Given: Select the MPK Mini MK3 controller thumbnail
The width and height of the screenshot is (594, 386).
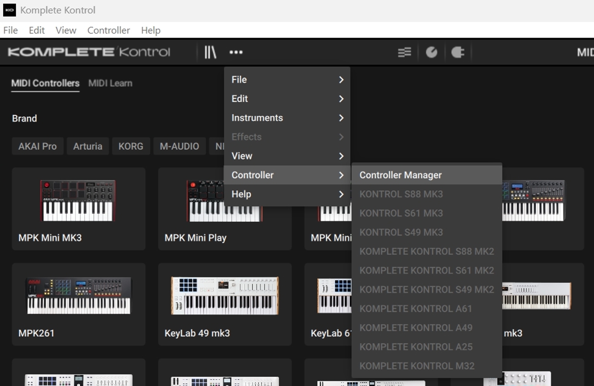Looking at the screenshot, I should (78, 201).
